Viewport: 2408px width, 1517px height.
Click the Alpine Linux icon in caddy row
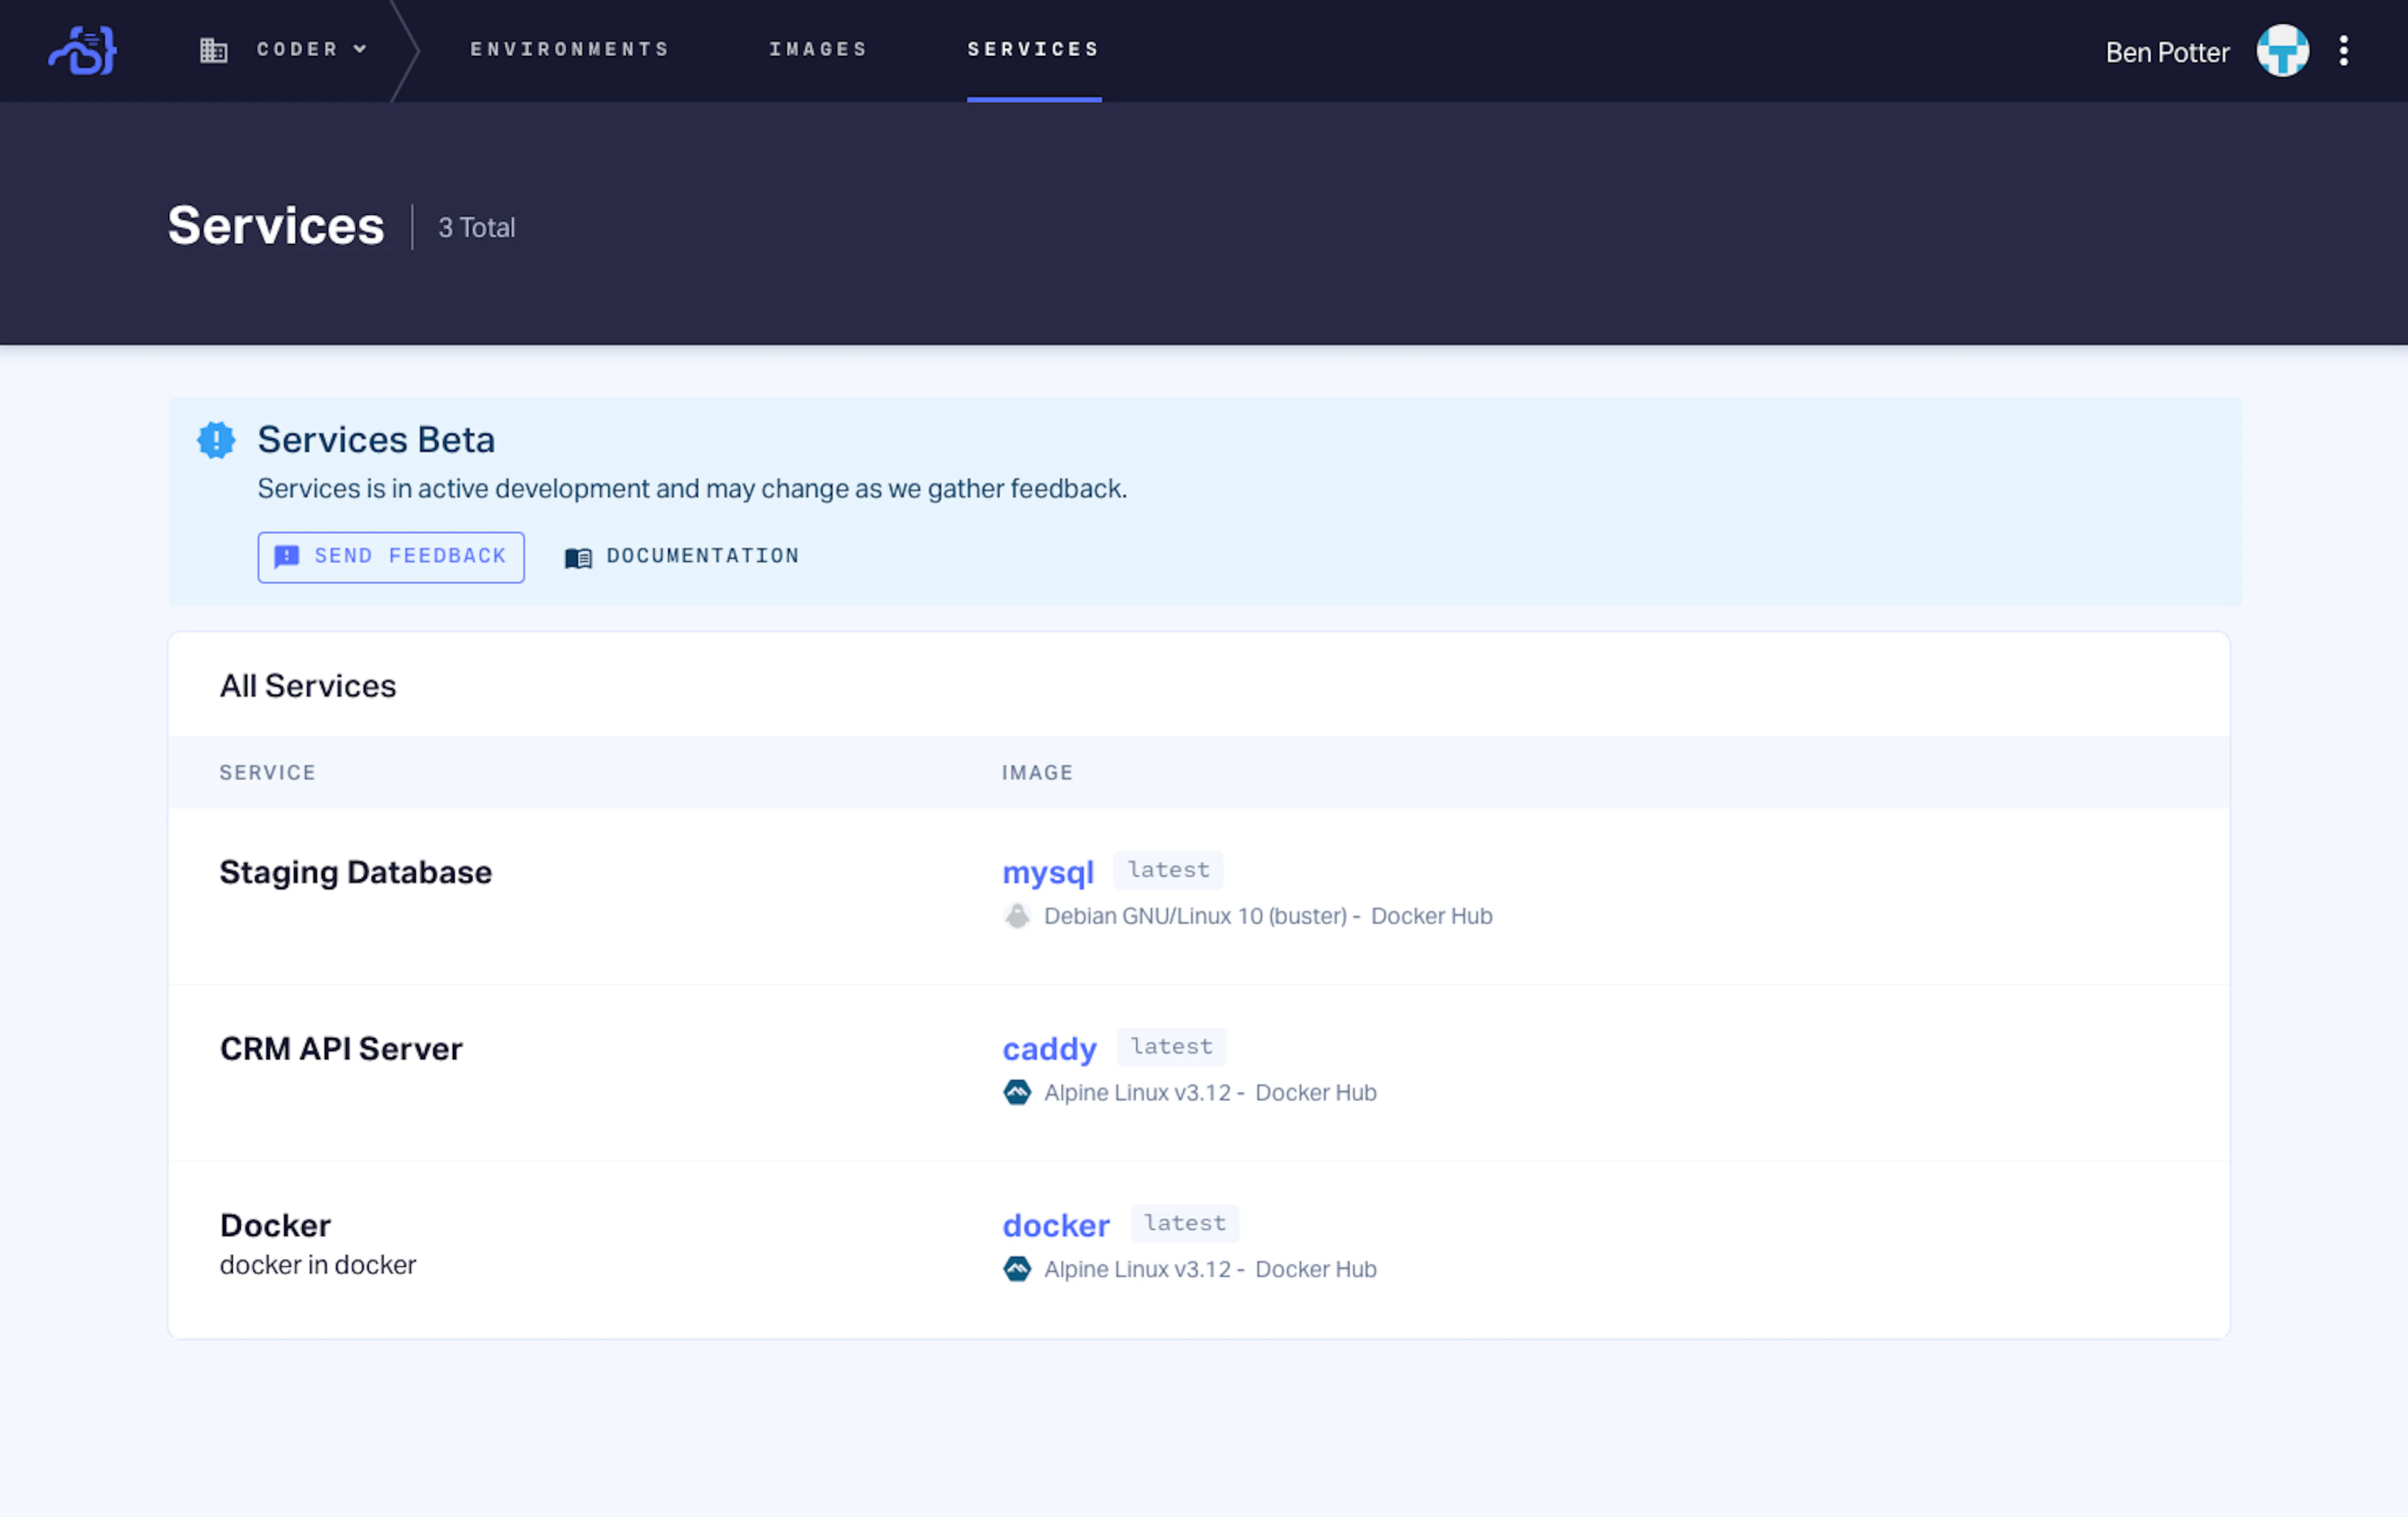1017,1092
